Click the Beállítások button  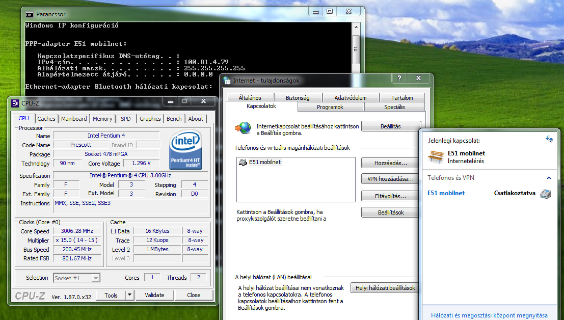coord(390,212)
